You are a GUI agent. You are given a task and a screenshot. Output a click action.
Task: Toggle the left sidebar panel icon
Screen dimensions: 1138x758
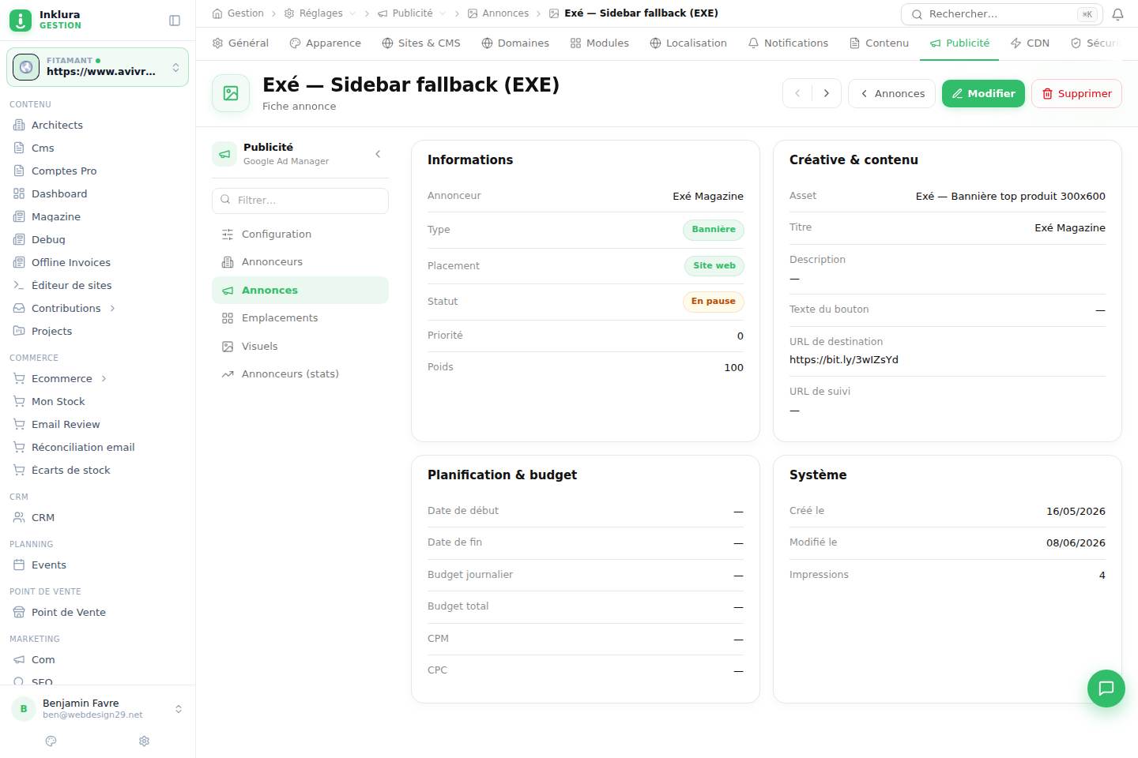pyautogui.click(x=175, y=21)
